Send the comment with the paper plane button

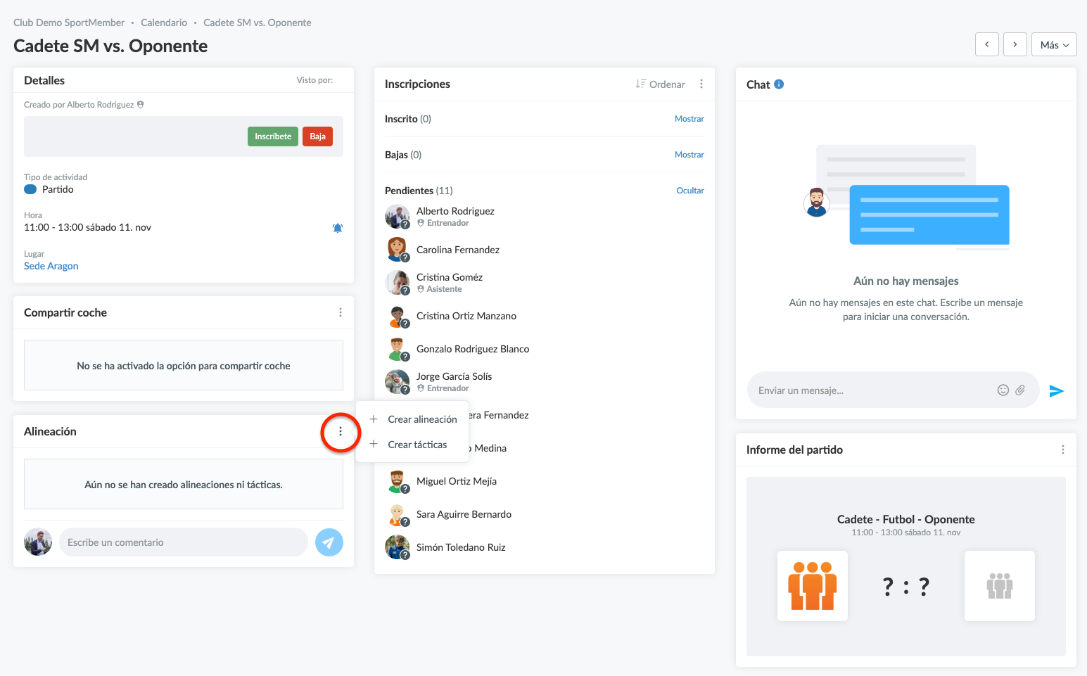tap(329, 542)
